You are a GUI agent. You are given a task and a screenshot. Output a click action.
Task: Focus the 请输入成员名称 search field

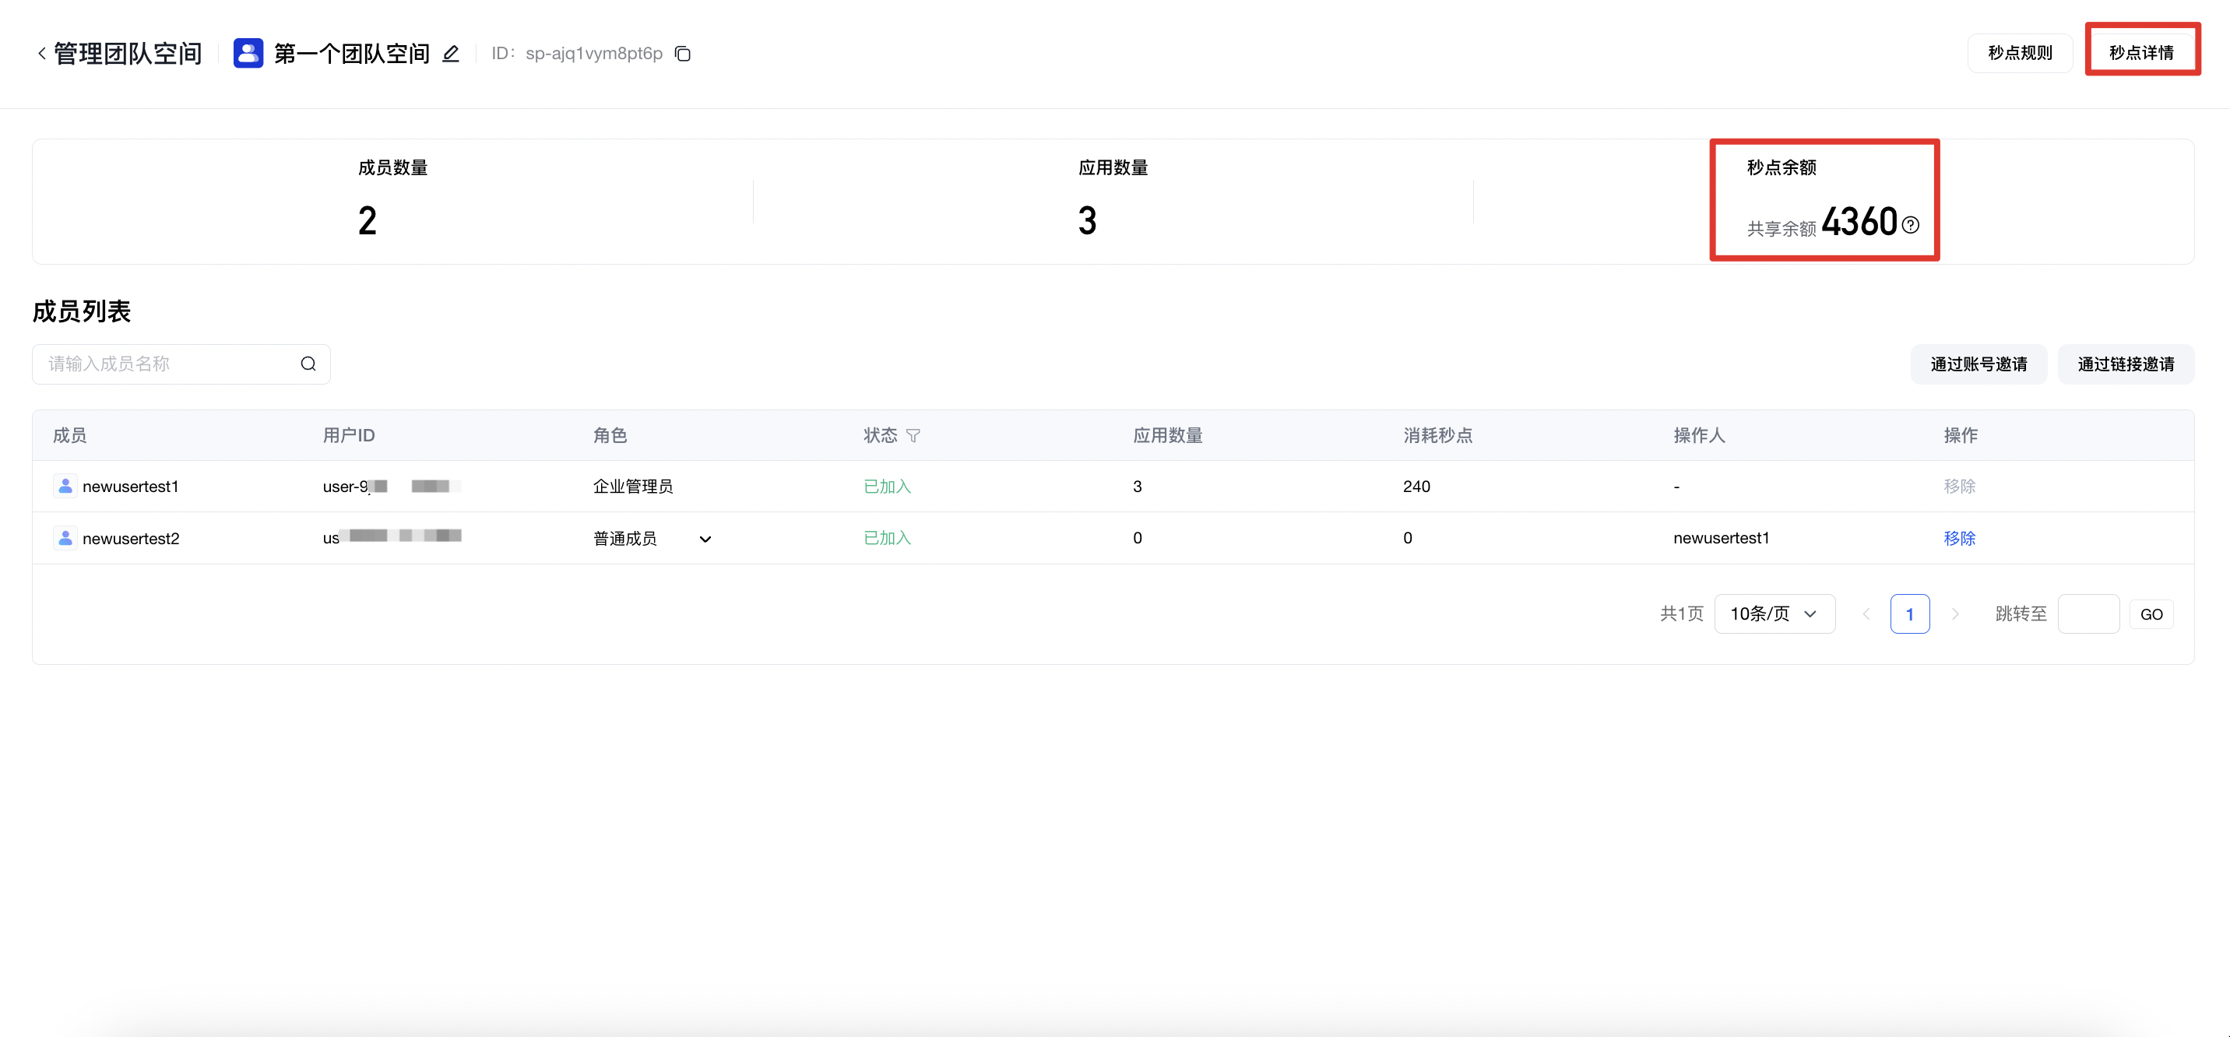[169, 364]
